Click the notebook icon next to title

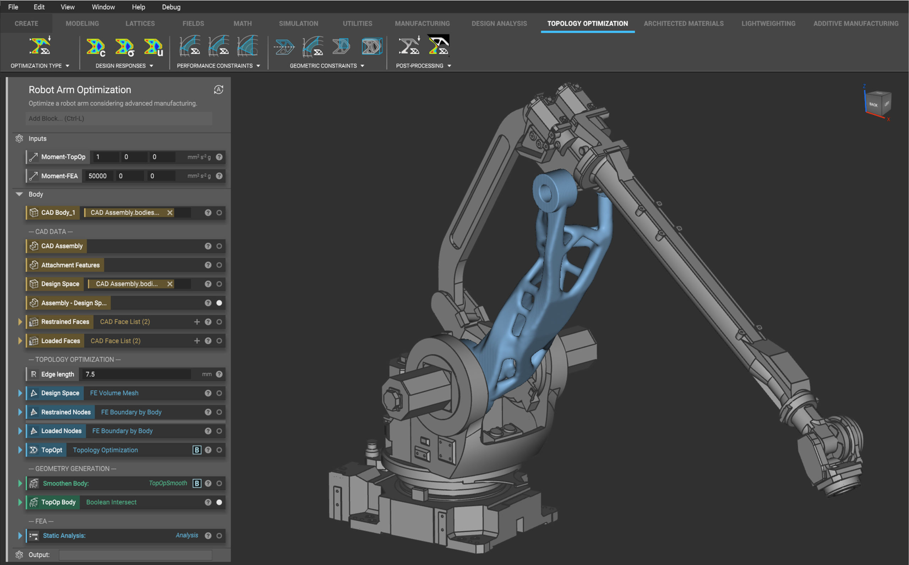[x=219, y=90]
